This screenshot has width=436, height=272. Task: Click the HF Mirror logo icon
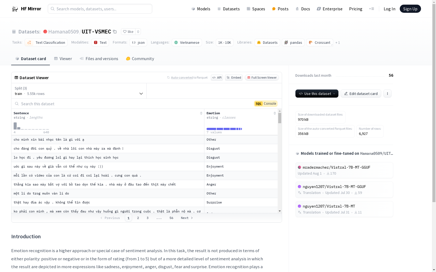point(15,9)
